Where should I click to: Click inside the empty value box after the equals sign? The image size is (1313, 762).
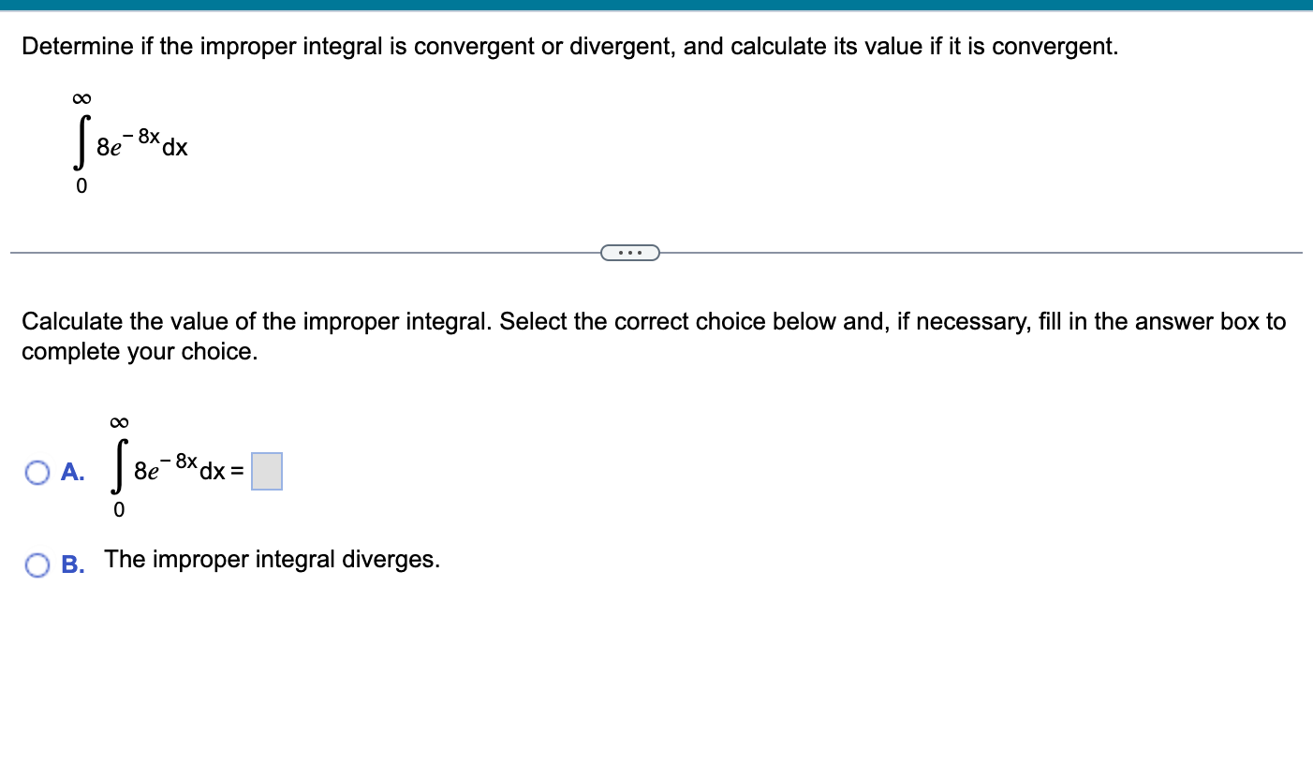tap(266, 472)
